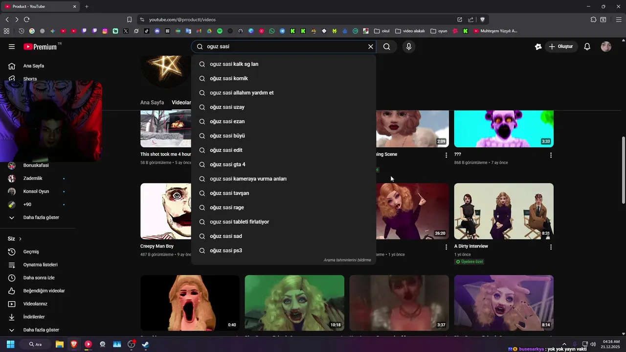Open the Windows Start menu

10,344
